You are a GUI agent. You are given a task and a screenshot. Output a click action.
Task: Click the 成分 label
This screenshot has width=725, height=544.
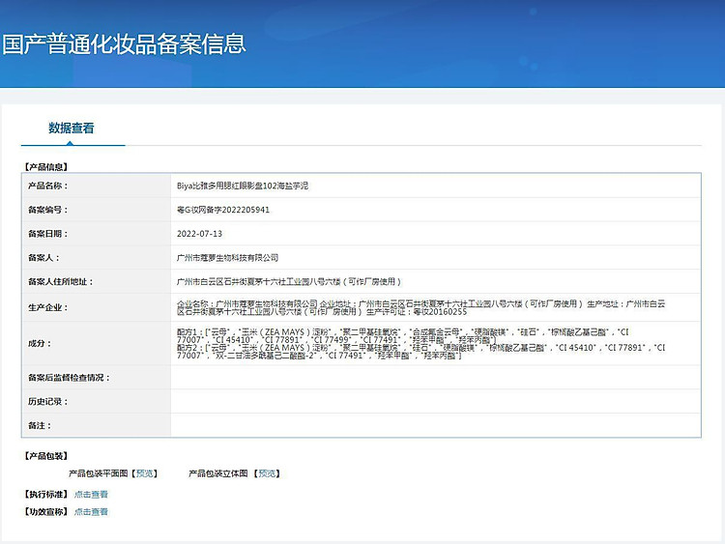pos(40,344)
